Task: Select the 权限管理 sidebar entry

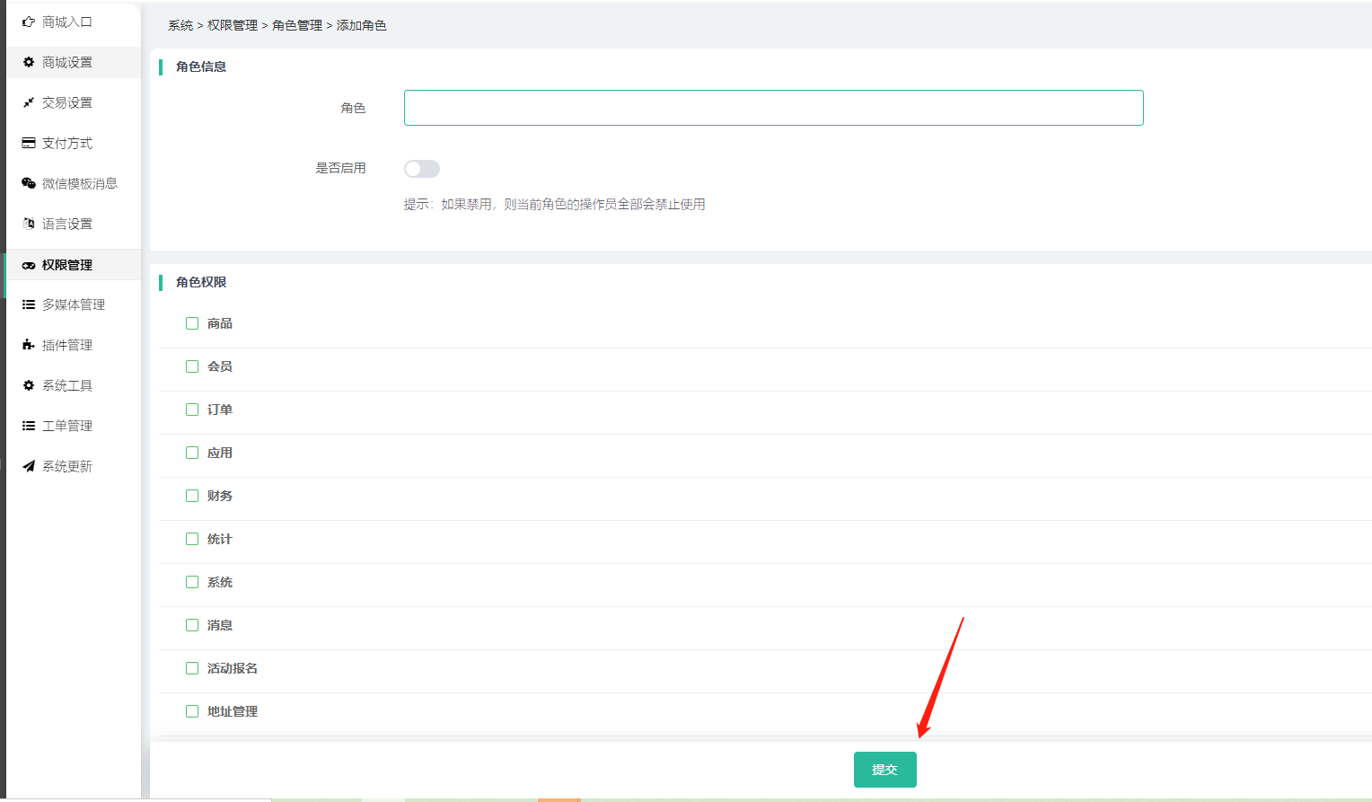Action: [74, 265]
